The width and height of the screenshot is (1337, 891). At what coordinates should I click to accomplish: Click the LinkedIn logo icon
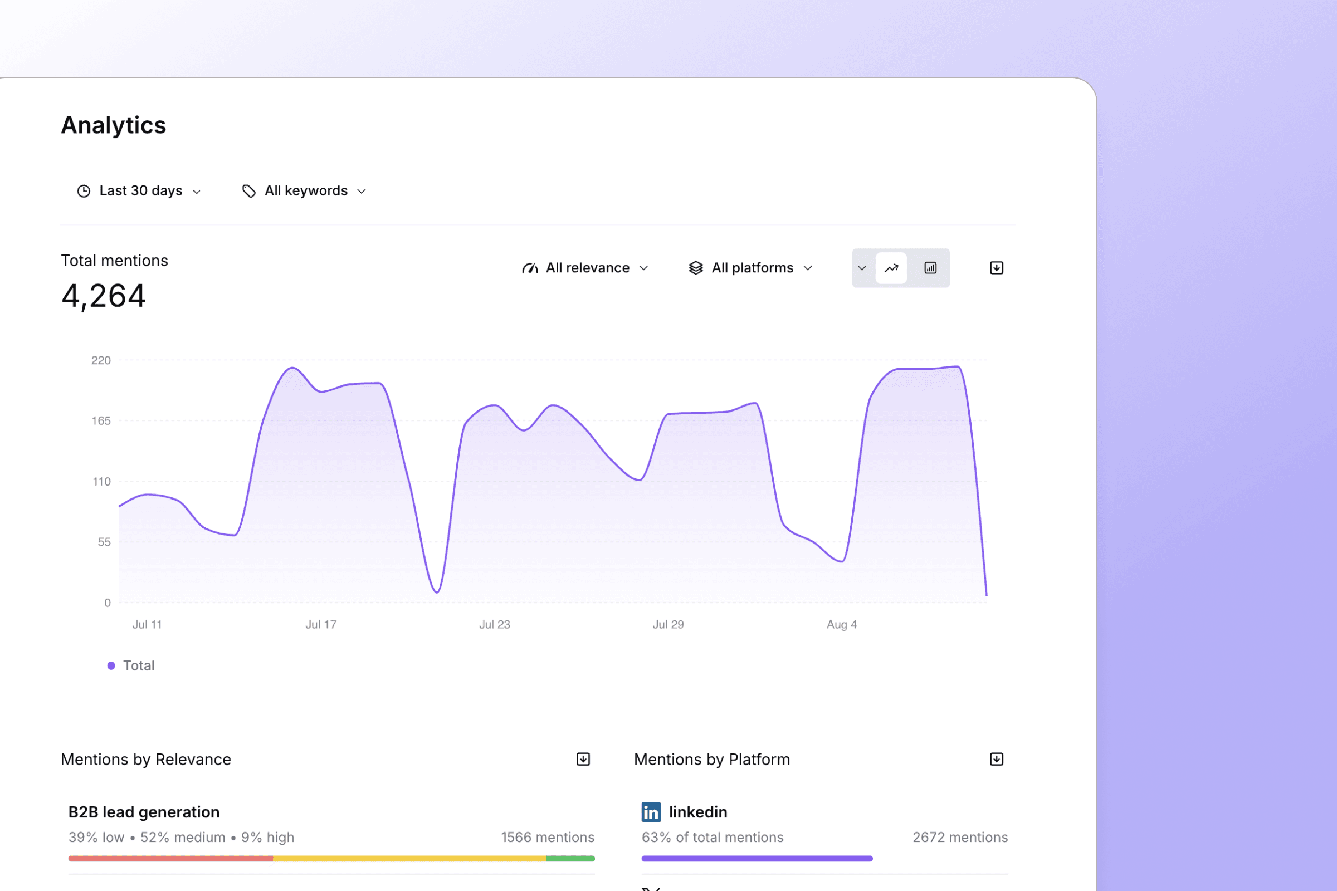coord(651,812)
